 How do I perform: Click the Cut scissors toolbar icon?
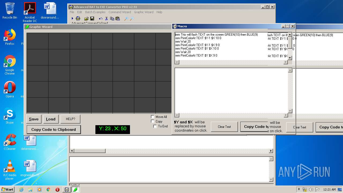click(106, 18)
